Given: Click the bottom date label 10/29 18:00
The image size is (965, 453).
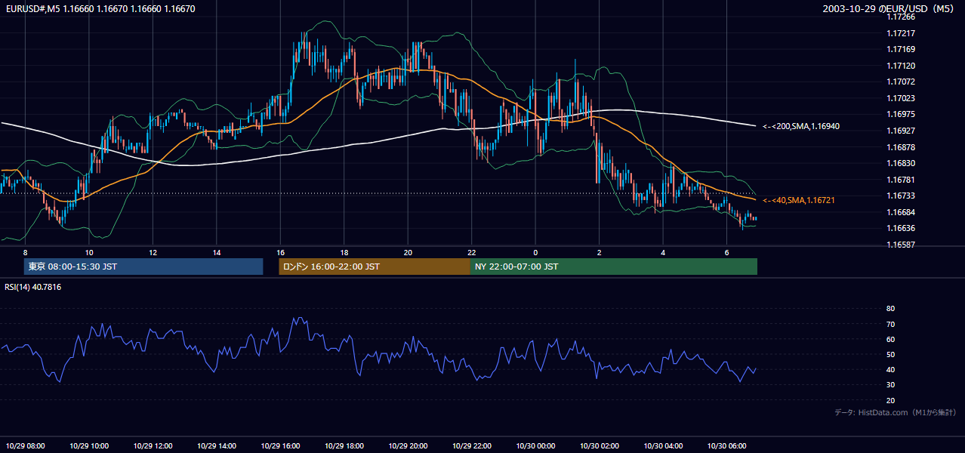Looking at the screenshot, I should (344, 445).
